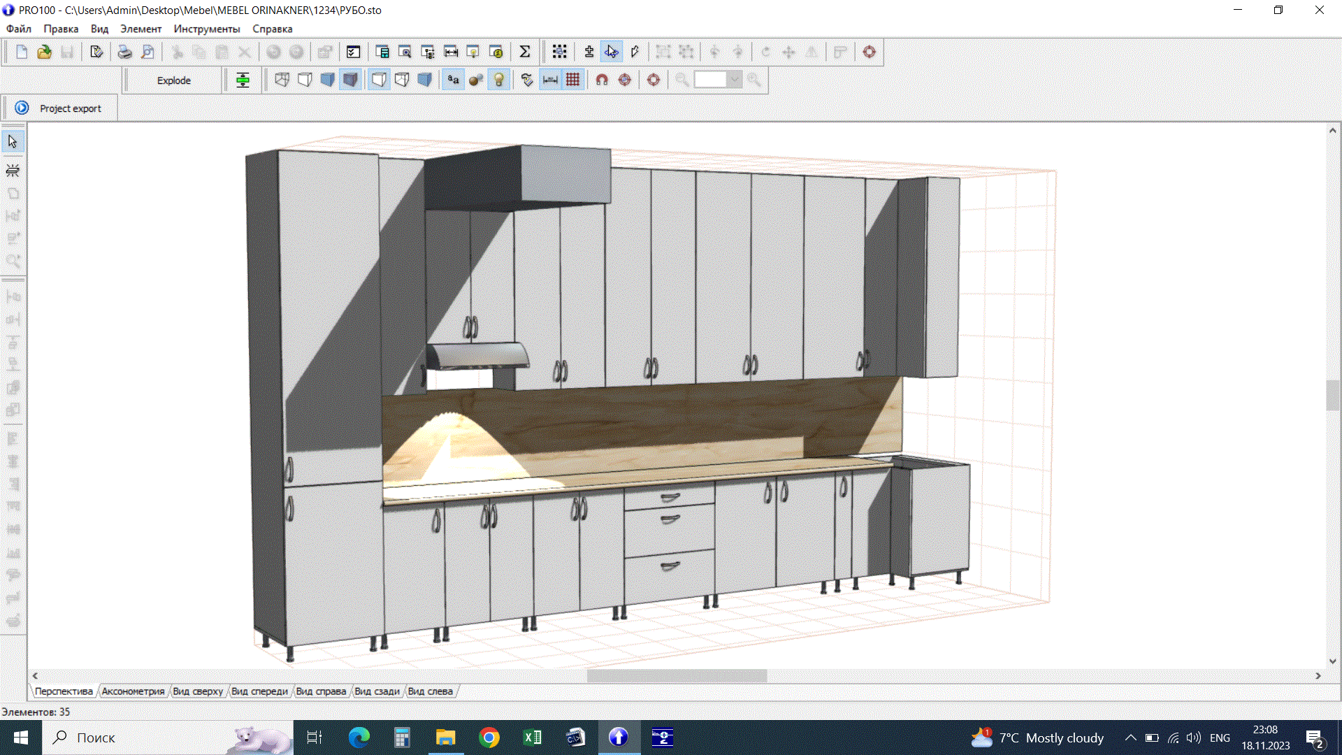Toggle the grid display icon

coord(572,79)
